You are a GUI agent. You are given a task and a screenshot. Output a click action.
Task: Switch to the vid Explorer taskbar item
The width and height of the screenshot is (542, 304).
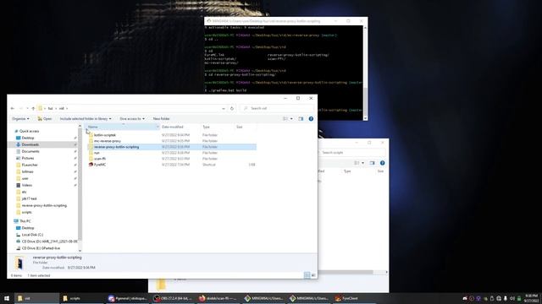coord(36,298)
